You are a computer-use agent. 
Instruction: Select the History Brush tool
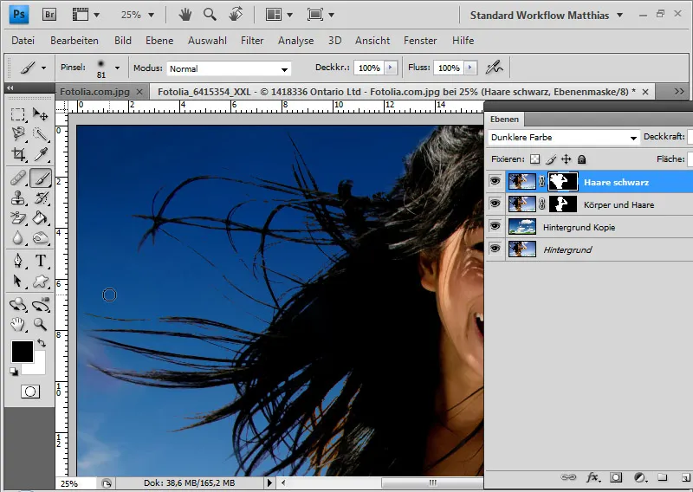(x=41, y=197)
